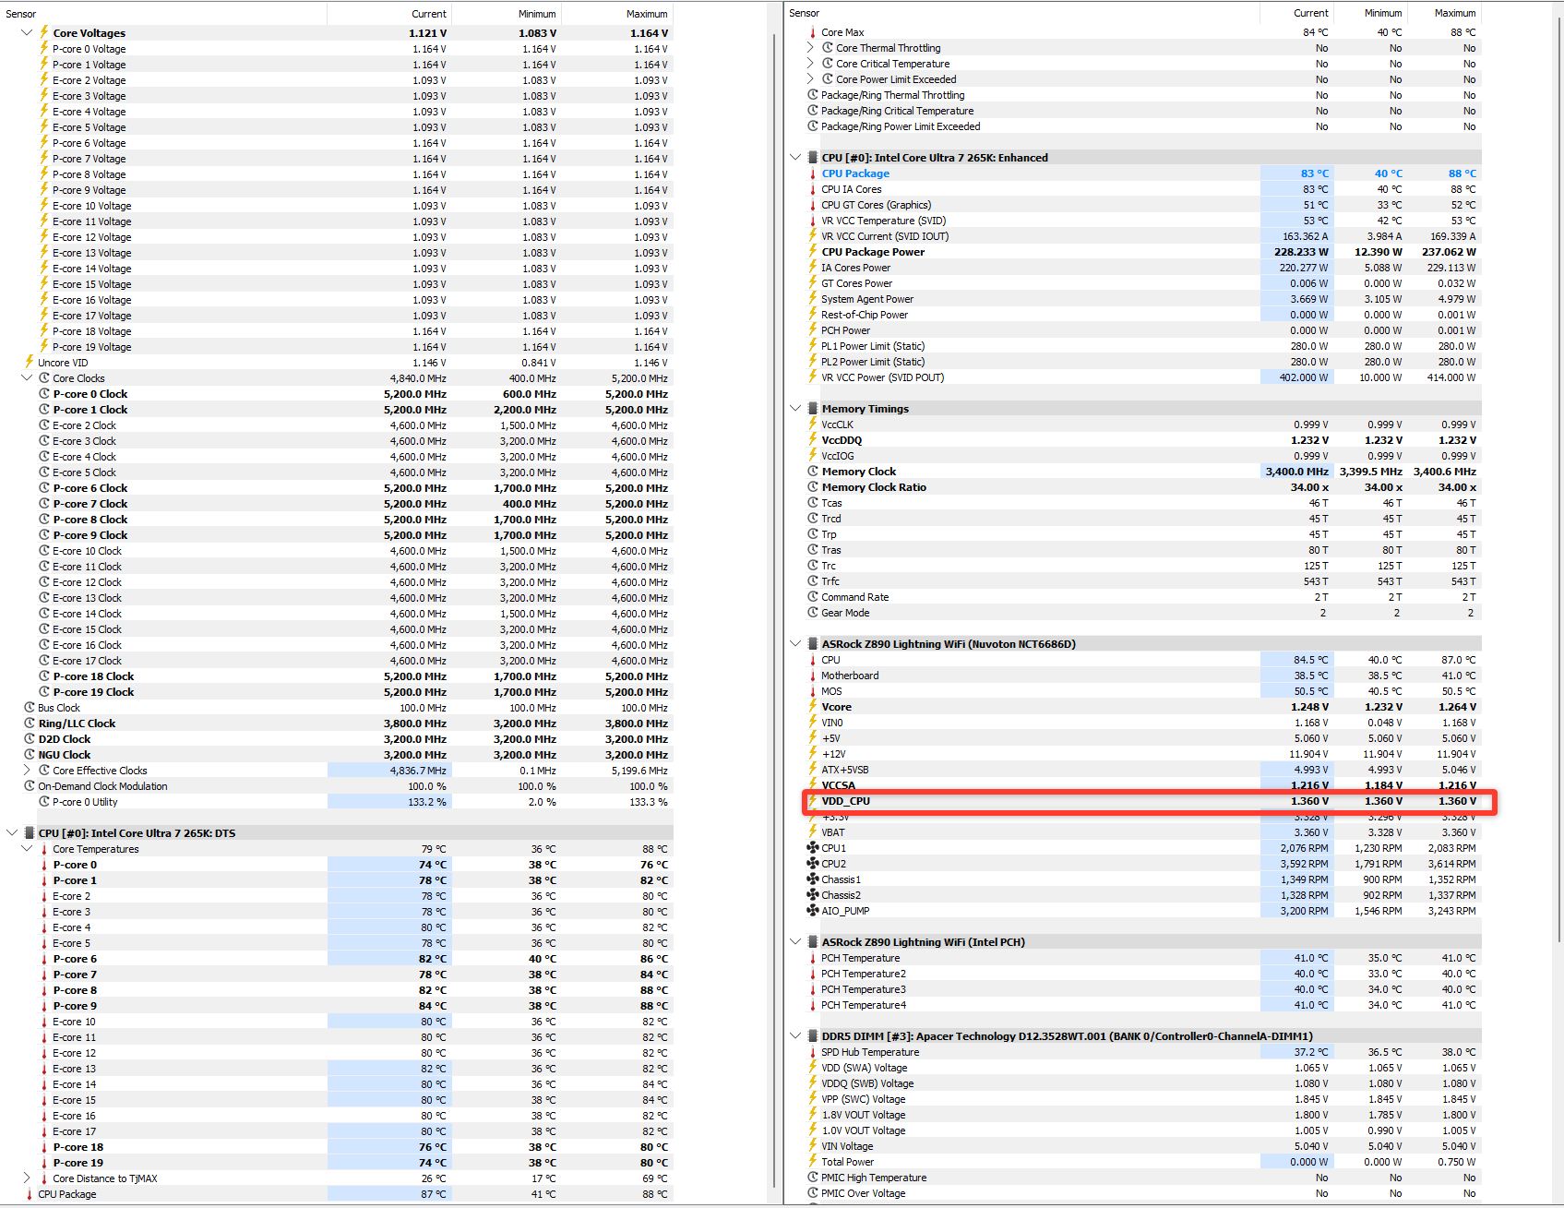The width and height of the screenshot is (1564, 1208).
Task: Select the D2D Clock row
Action: click(x=338, y=739)
